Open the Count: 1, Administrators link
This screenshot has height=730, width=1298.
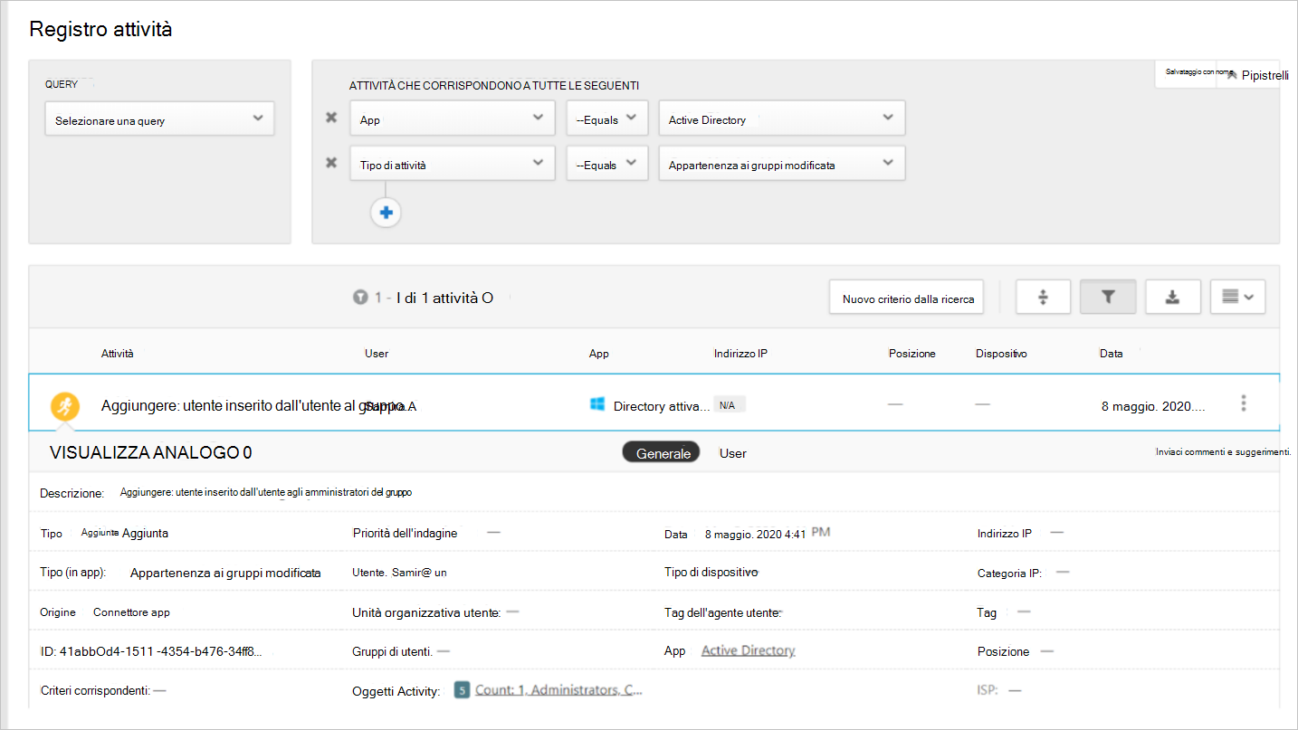click(x=559, y=690)
